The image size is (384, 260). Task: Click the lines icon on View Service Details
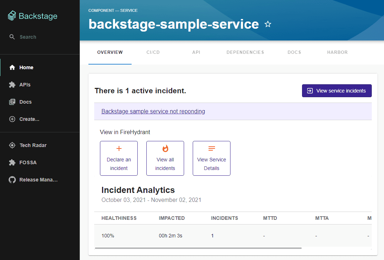click(x=211, y=148)
